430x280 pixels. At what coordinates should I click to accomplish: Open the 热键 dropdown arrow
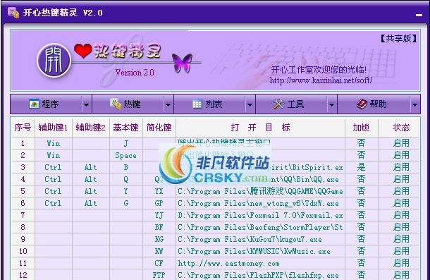(168, 104)
